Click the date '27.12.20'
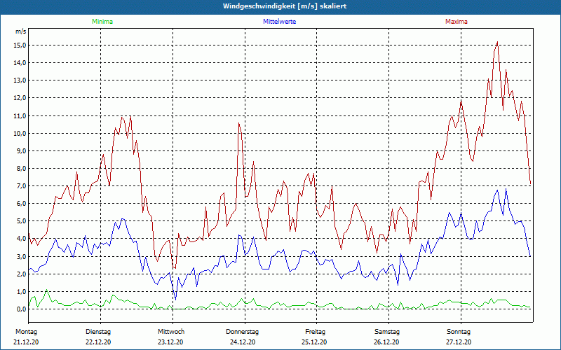Screen dimensions: 561x350 [459, 342]
